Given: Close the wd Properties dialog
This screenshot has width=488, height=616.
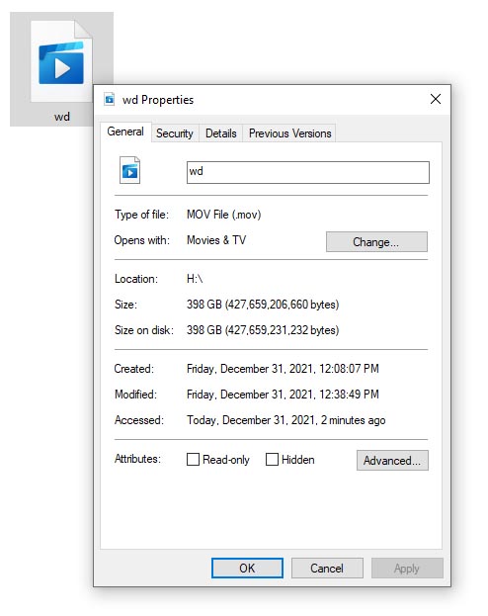Looking at the screenshot, I should tap(436, 99).
